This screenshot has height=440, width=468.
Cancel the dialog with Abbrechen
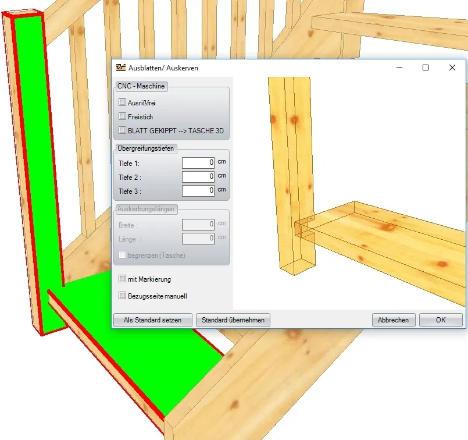tap(394, 320)
